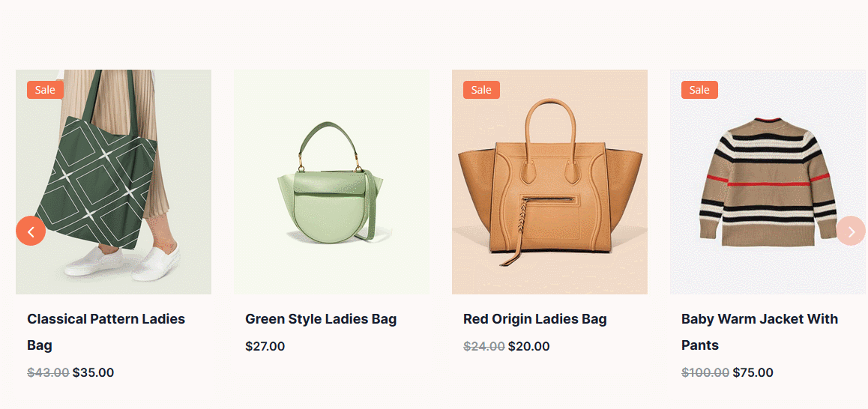Click the $35.00 sale price

[x=93, y=372]
